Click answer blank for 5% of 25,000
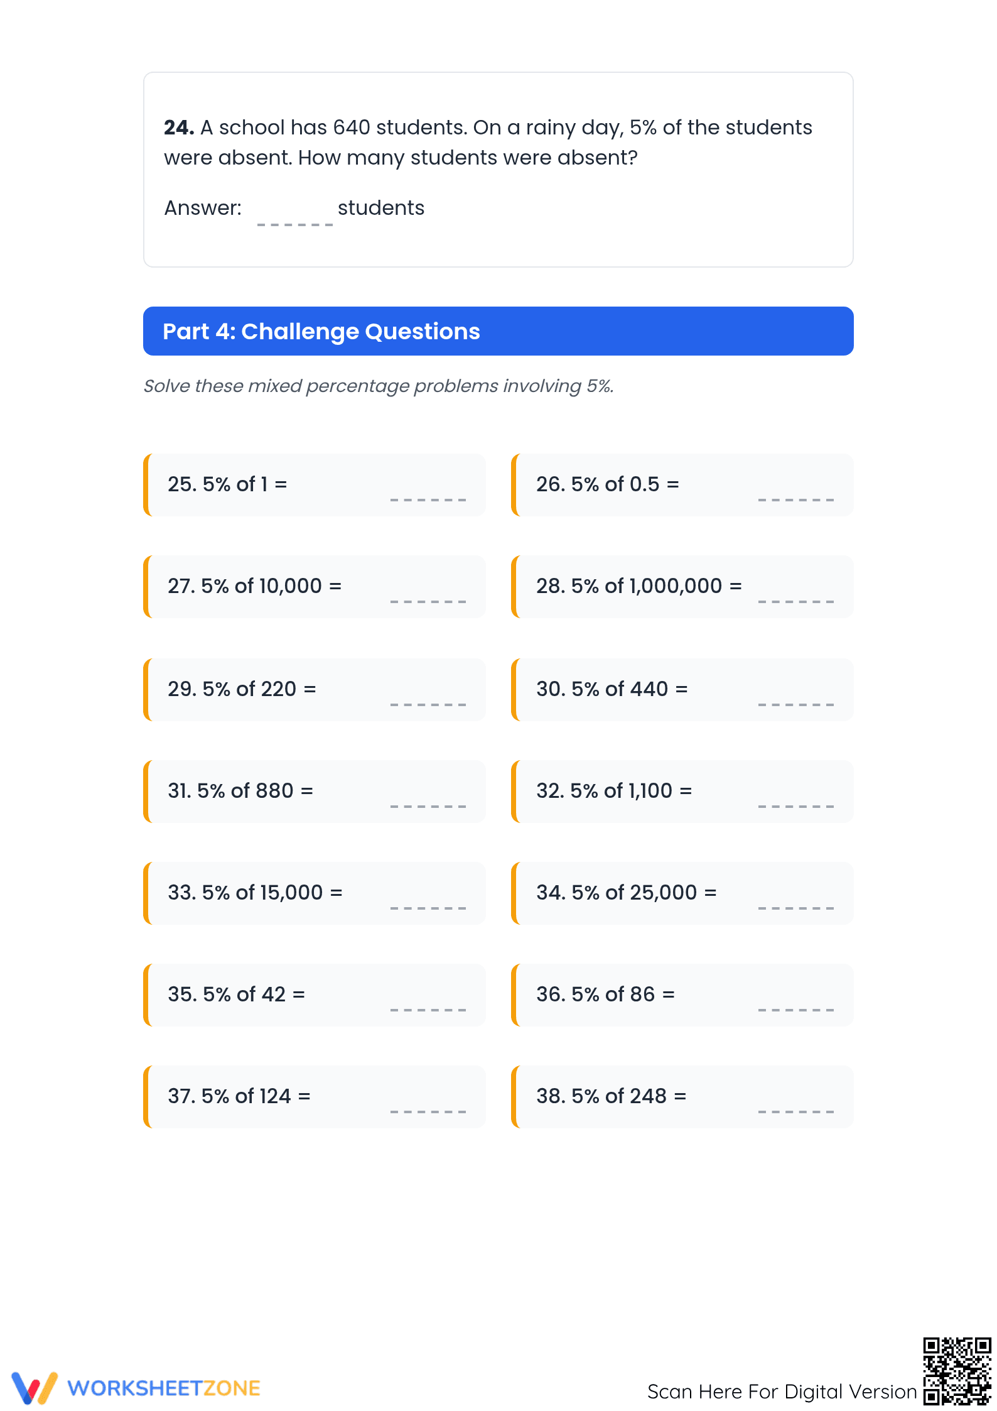 (x=796, y=898)
